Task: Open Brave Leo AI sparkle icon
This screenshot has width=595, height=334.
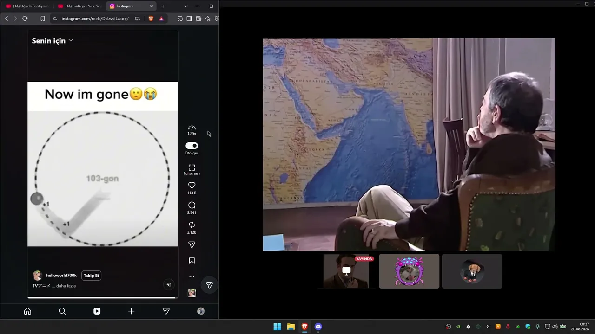Action: click(x=208, y=19)
